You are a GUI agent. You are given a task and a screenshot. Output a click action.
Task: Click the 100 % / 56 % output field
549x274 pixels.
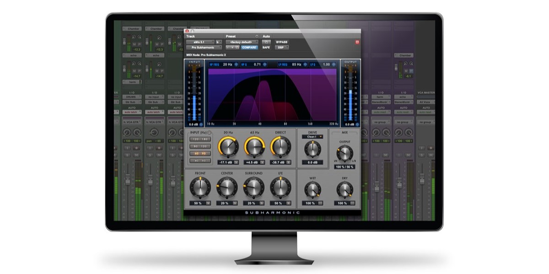pyautogui.click(x=345, y=167)
